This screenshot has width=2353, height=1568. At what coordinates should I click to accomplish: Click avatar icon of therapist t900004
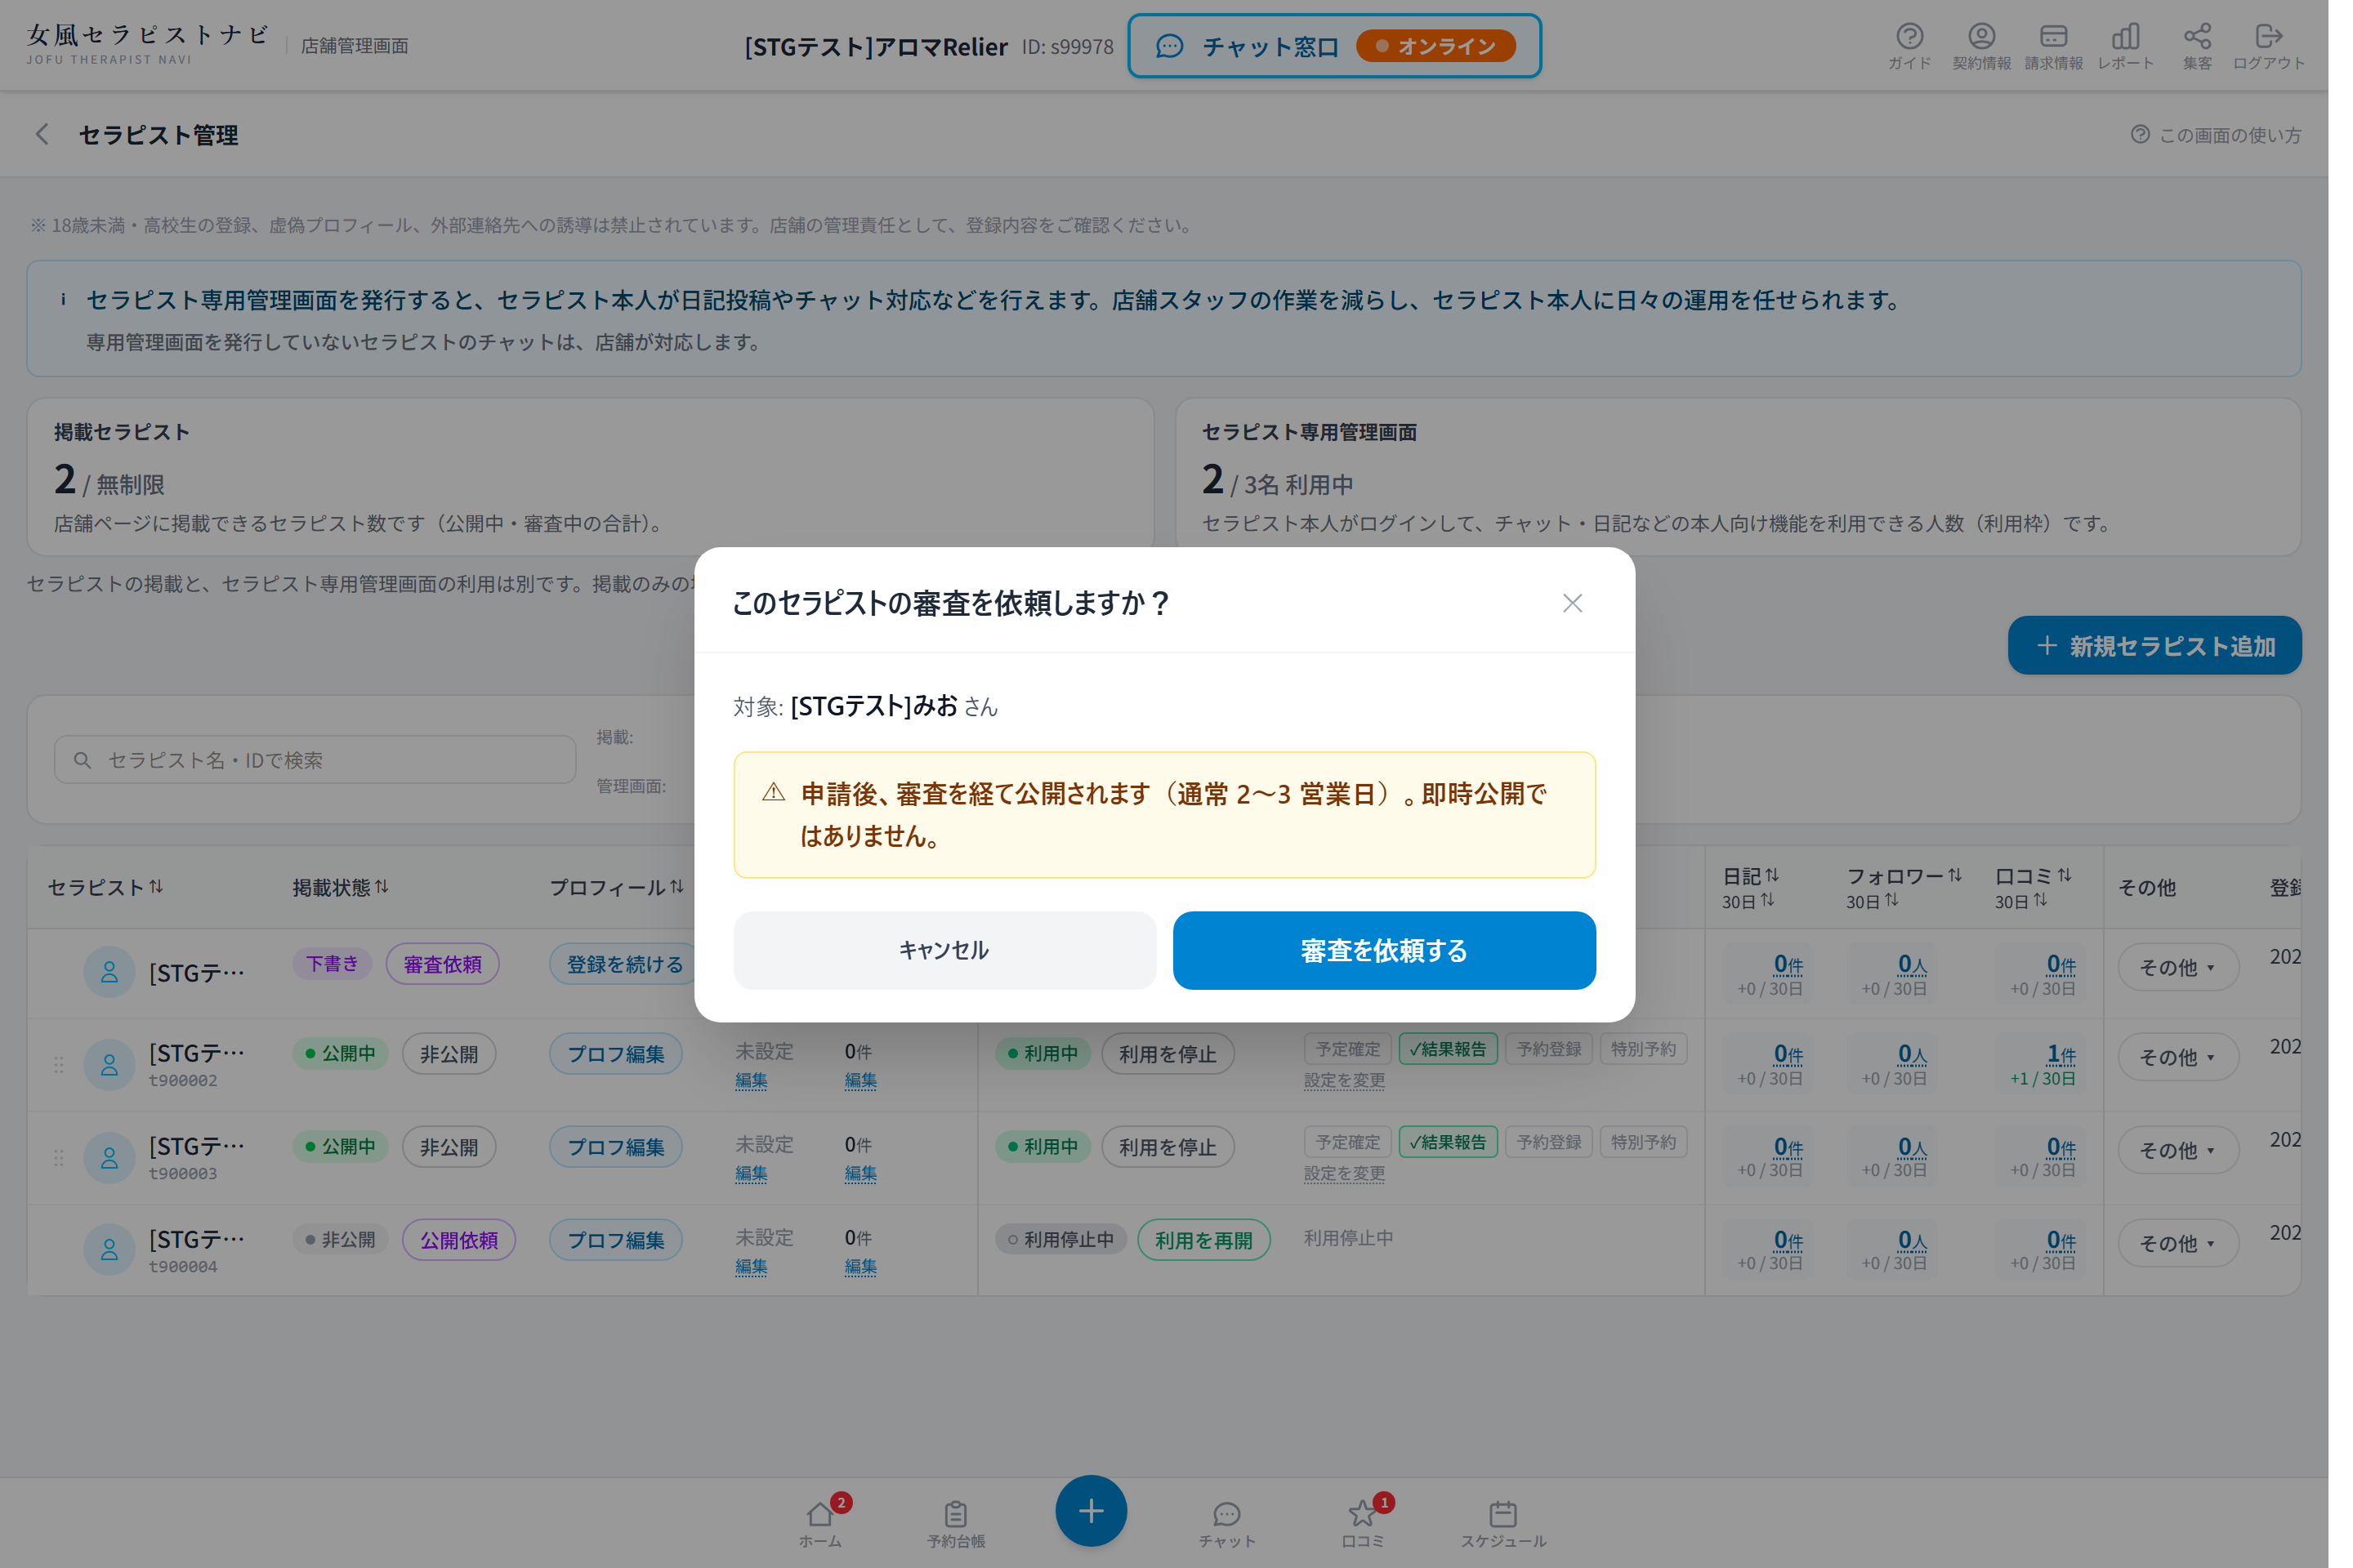(109, 1249)
